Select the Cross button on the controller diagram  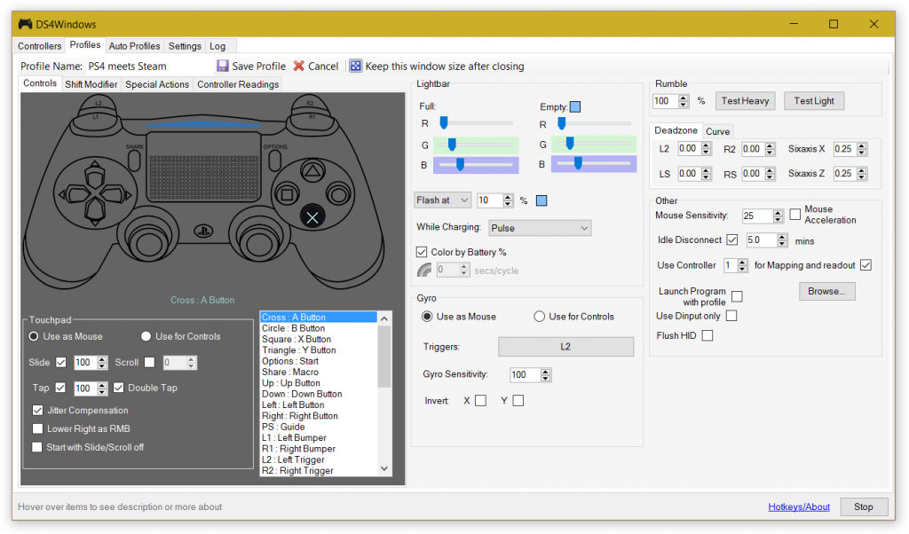click(312, 216)
